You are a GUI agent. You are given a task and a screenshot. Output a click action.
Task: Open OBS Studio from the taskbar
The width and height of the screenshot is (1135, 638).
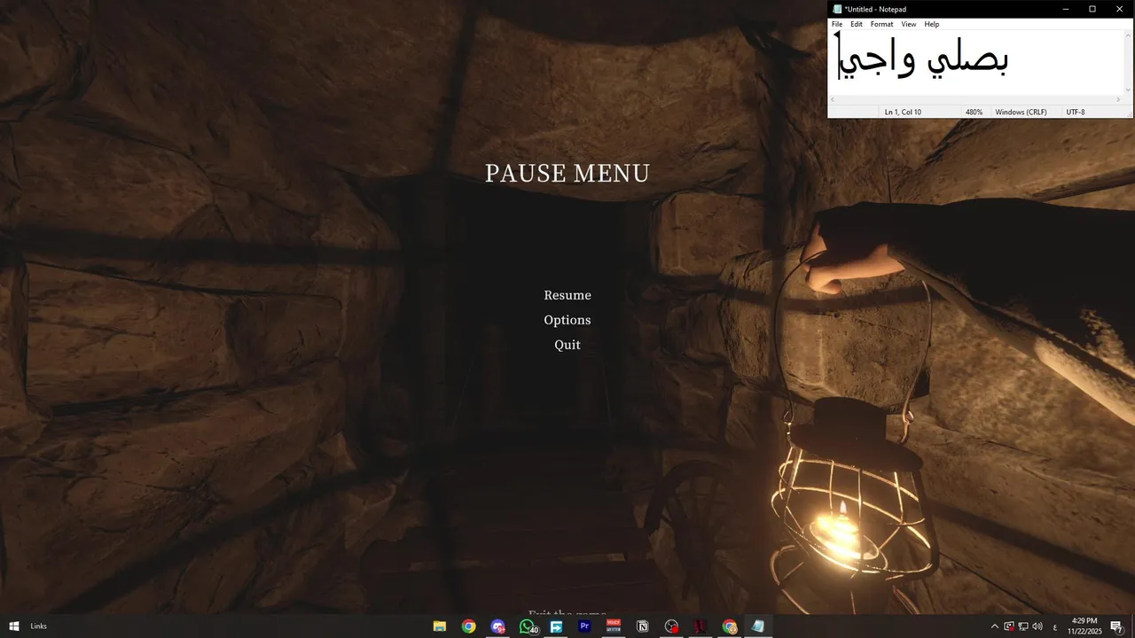[671, 626]
